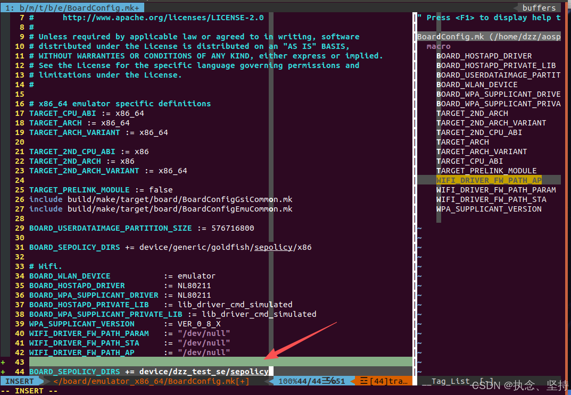Click the plus sign marker beside line 44
This screenshot has width=571, height=395.
(x=3, y=372)
